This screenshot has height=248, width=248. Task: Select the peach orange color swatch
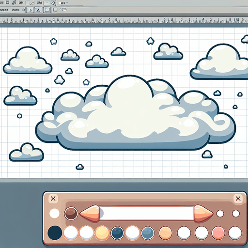tap(165, 232)
